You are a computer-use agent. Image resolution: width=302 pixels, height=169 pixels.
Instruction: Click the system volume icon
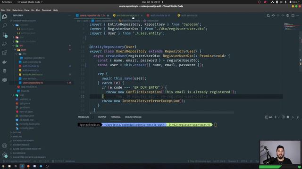[281, 2]
